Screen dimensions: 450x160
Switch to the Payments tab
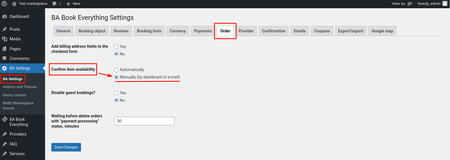point(203,31)
